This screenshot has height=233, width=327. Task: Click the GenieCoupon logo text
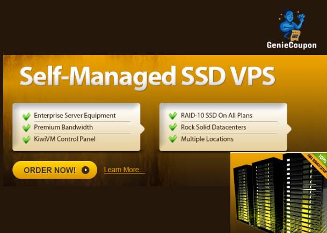point(292,45)
